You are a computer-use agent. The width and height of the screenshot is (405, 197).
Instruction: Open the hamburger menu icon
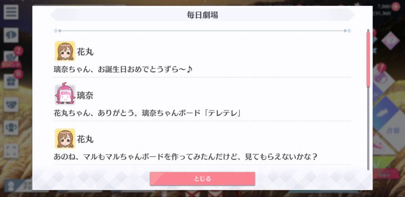coord(11,12)
